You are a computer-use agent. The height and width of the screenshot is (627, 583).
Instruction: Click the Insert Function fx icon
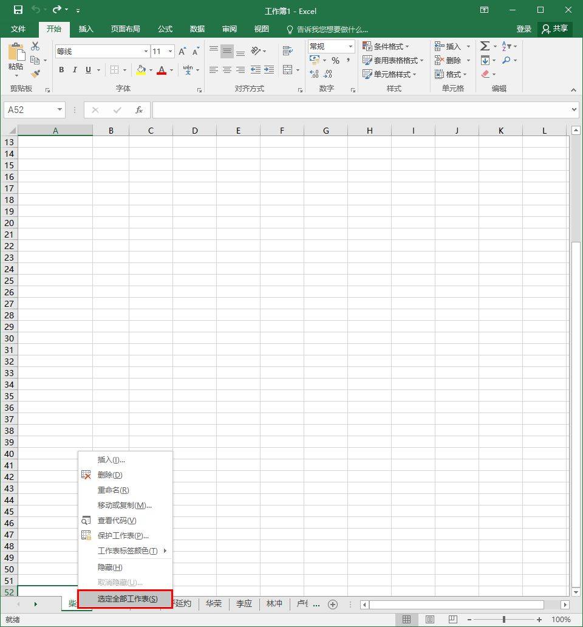click(138, 110)
